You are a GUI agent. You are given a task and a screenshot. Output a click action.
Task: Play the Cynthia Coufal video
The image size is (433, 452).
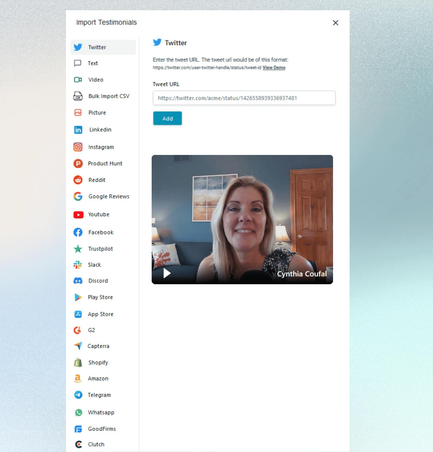tap(167, 273)
